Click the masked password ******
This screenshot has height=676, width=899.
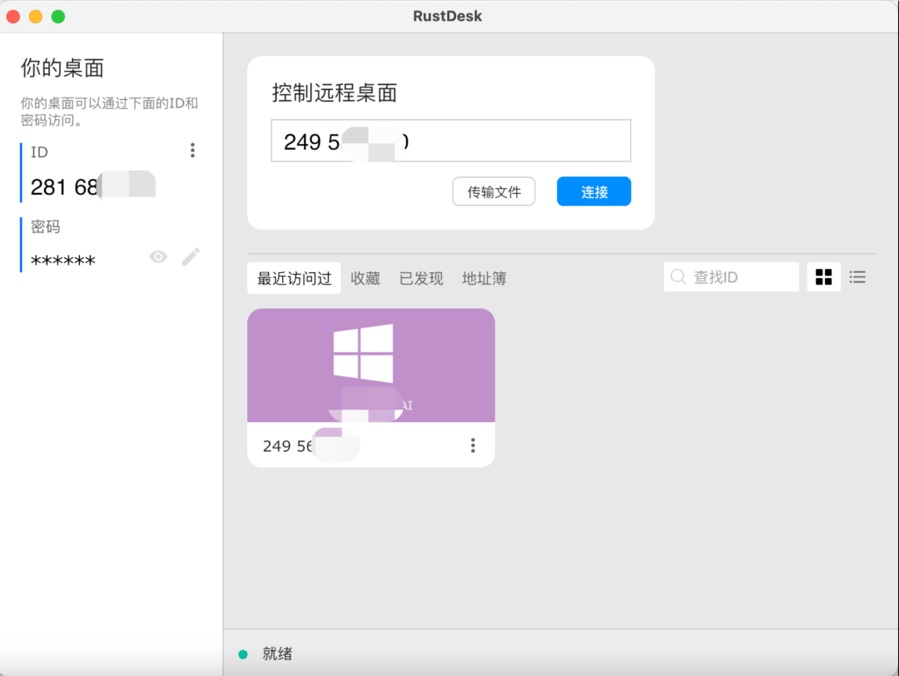click(63, 261)
